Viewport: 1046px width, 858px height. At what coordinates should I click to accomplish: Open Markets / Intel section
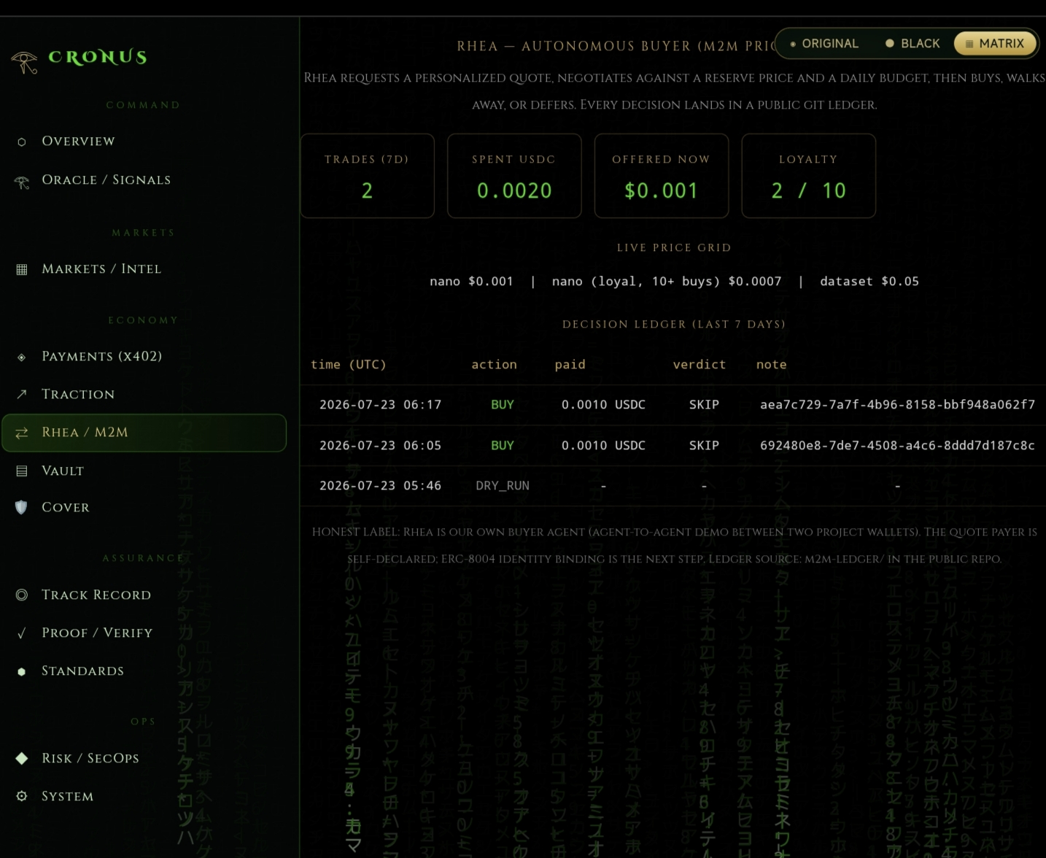click(x=144, y=269)
